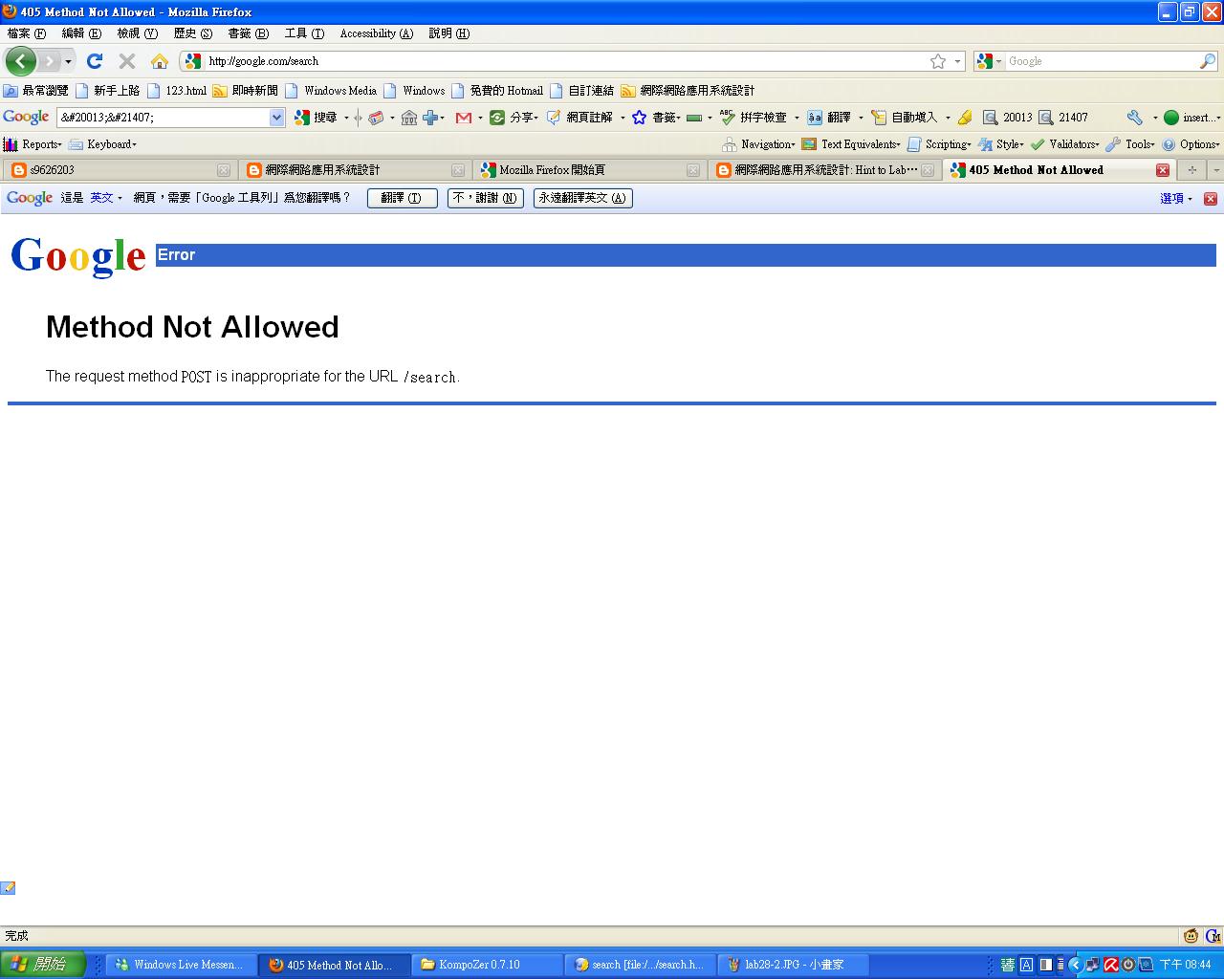The width and height of the screenshot is (1224, 979).
Task: Go back with the green Back arrow
Action: pyautogui.click(x=20, y=61)
